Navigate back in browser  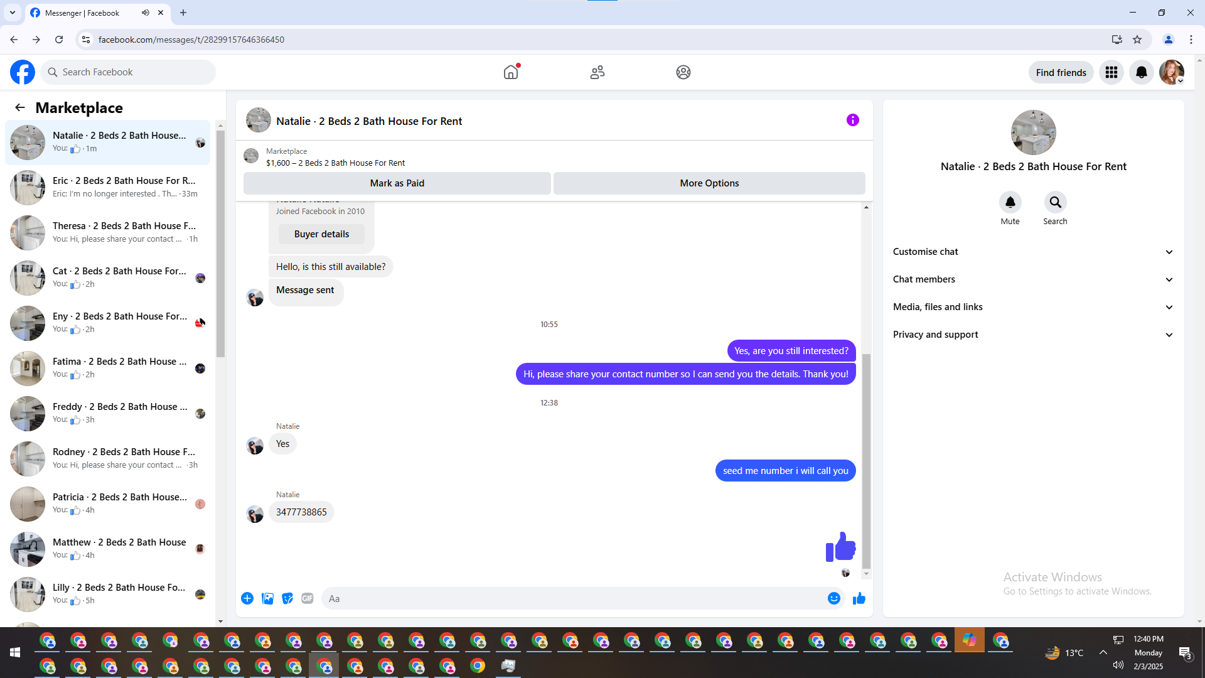(14, 40)
